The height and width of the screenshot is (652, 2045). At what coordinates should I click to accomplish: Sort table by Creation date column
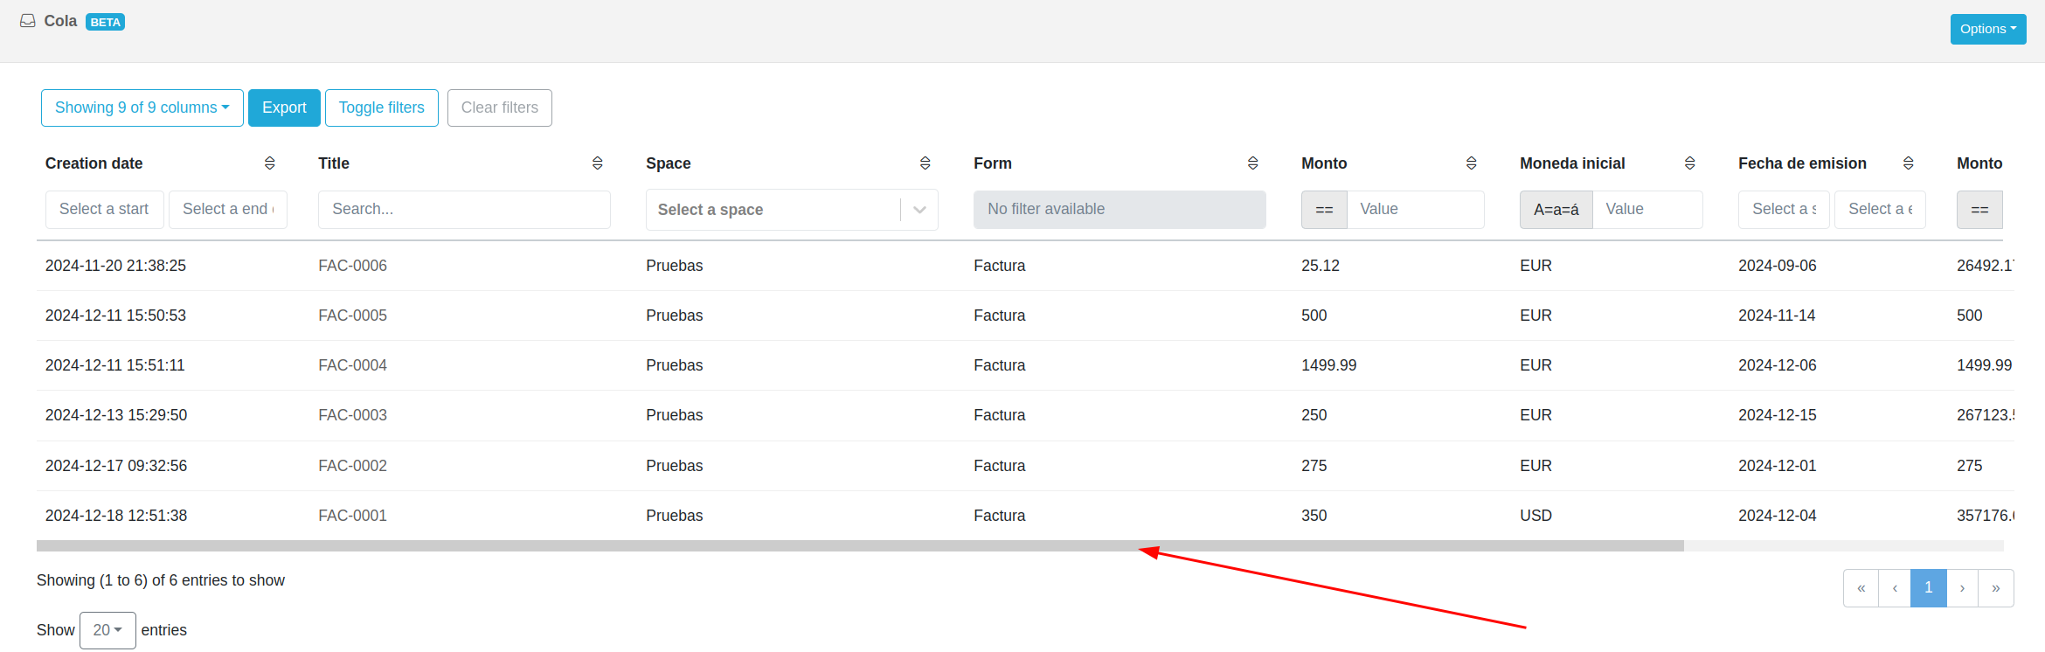[269, 163]
